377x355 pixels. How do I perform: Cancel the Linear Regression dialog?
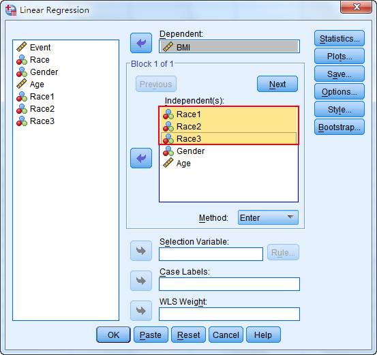226,335
